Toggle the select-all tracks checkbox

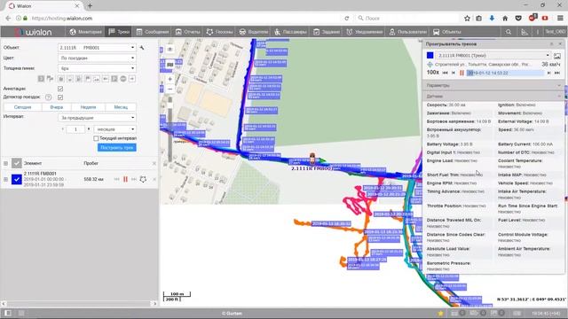point(17,163)
